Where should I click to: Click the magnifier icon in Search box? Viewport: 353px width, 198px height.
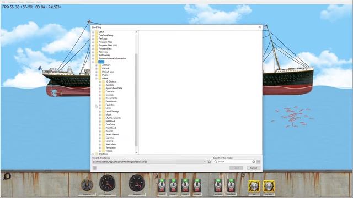(x=216, y=161)
